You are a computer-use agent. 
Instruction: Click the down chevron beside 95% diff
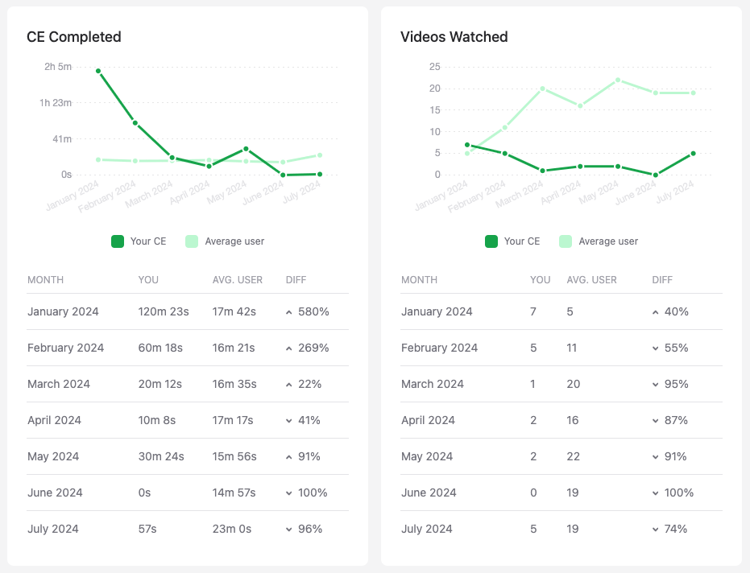coord(656,385)
